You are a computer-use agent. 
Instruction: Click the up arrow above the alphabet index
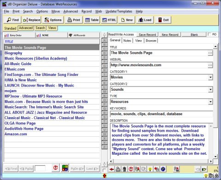tap(105, 35)
